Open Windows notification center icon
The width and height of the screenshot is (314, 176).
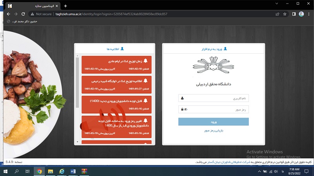307,171
